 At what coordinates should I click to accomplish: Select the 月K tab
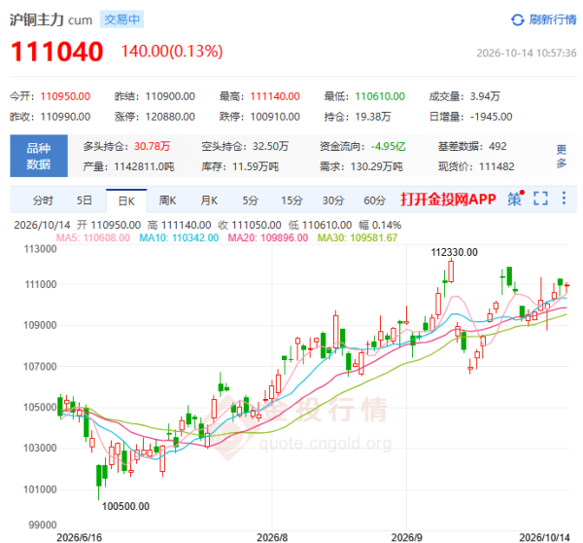point(209,200)
